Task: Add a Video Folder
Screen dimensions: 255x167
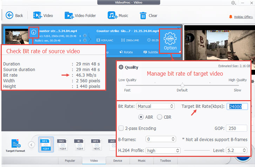Action: point(80,16)
